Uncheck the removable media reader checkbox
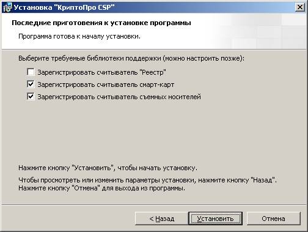308x232 pixels. (x=31, y=96)
